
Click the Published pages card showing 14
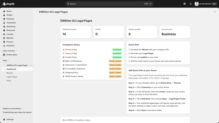coord(76,32)
